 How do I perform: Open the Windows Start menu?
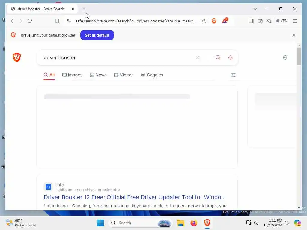[x=100, y=223]
